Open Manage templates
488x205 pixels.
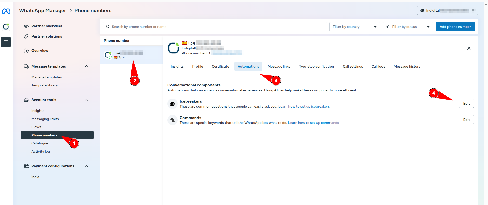[x=47, y=77]
